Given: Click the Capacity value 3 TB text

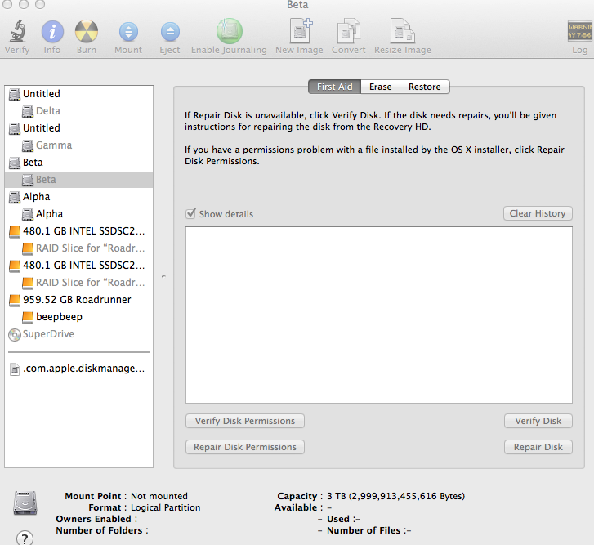Looking at the screenshot, I should click(x=395, y=496).
